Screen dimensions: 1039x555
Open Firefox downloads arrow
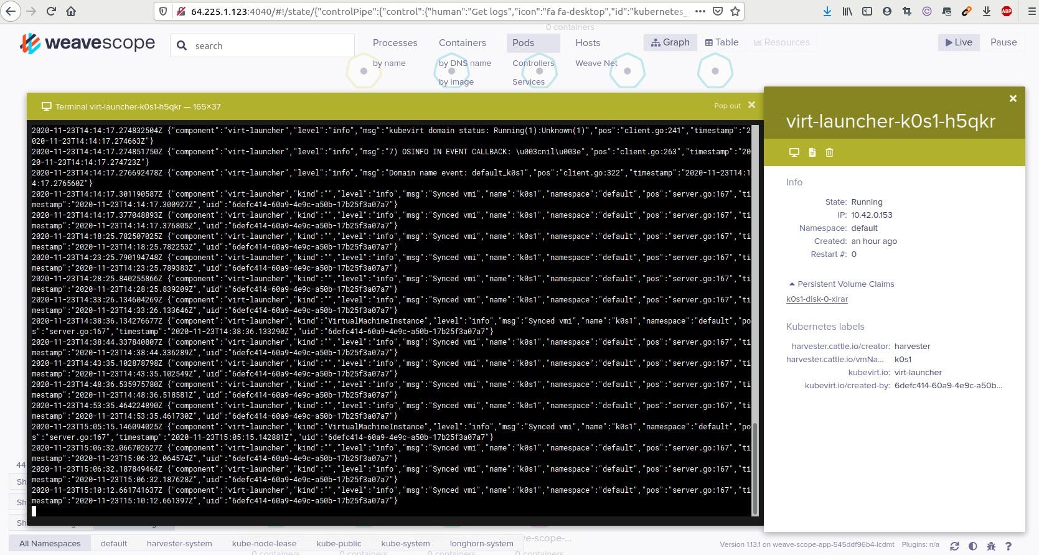[x=827, y=11]
